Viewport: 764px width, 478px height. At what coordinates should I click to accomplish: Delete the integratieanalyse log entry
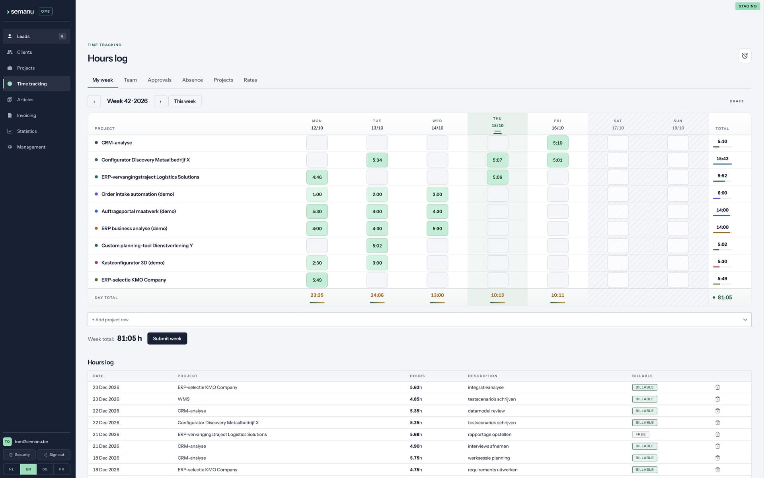pyautogui.click(x=717, y=387)
